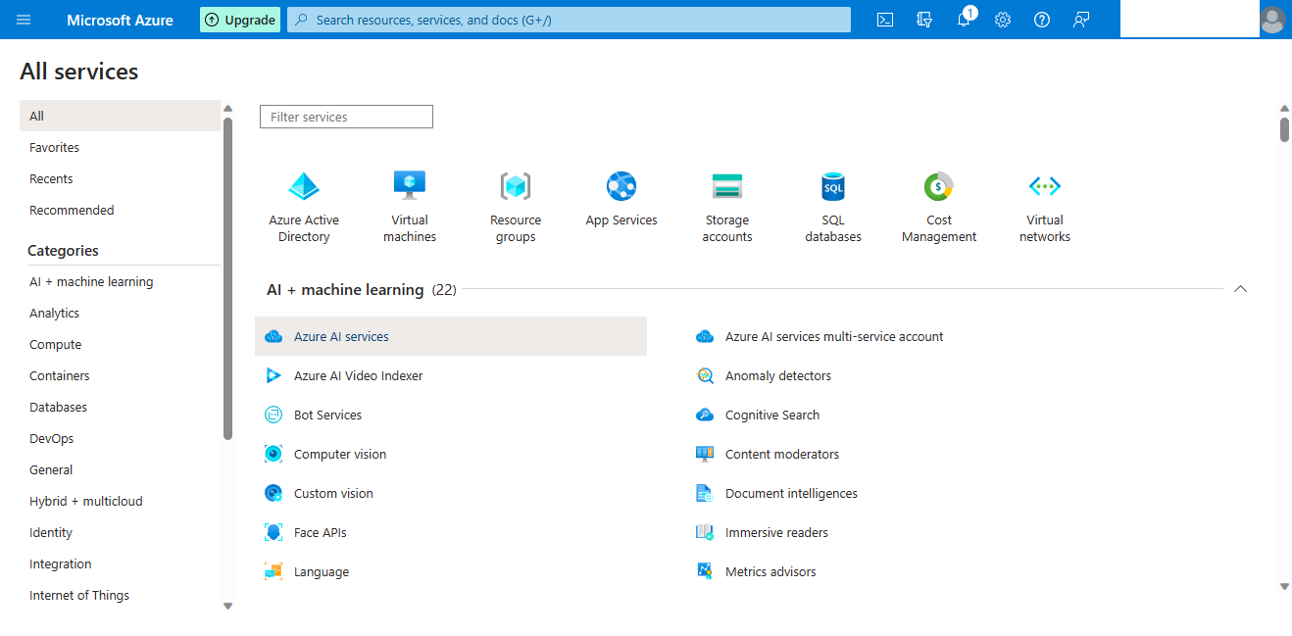Open the Metrics advisors link

(x=770, y=571)
